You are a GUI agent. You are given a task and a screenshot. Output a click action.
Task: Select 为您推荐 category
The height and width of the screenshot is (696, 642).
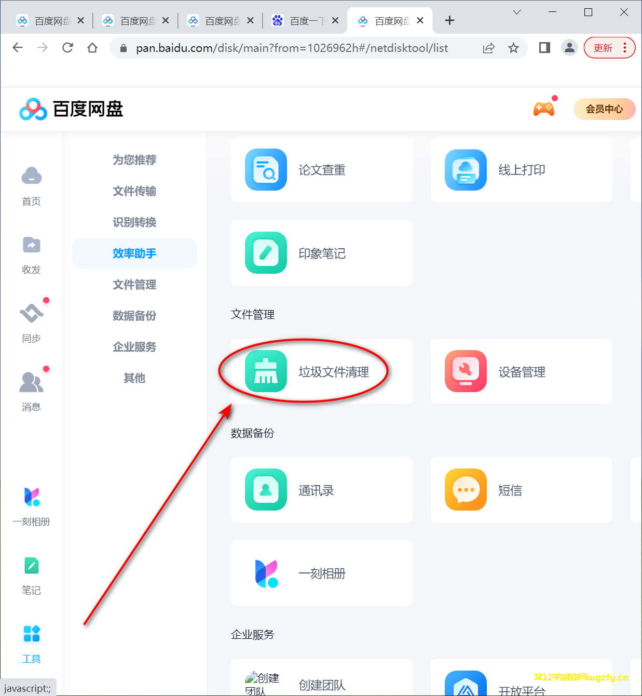tap(134, 160)
